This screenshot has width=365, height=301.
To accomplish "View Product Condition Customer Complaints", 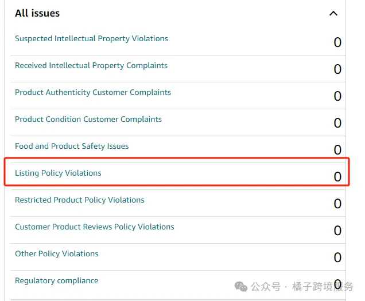I will click(88, 120).
